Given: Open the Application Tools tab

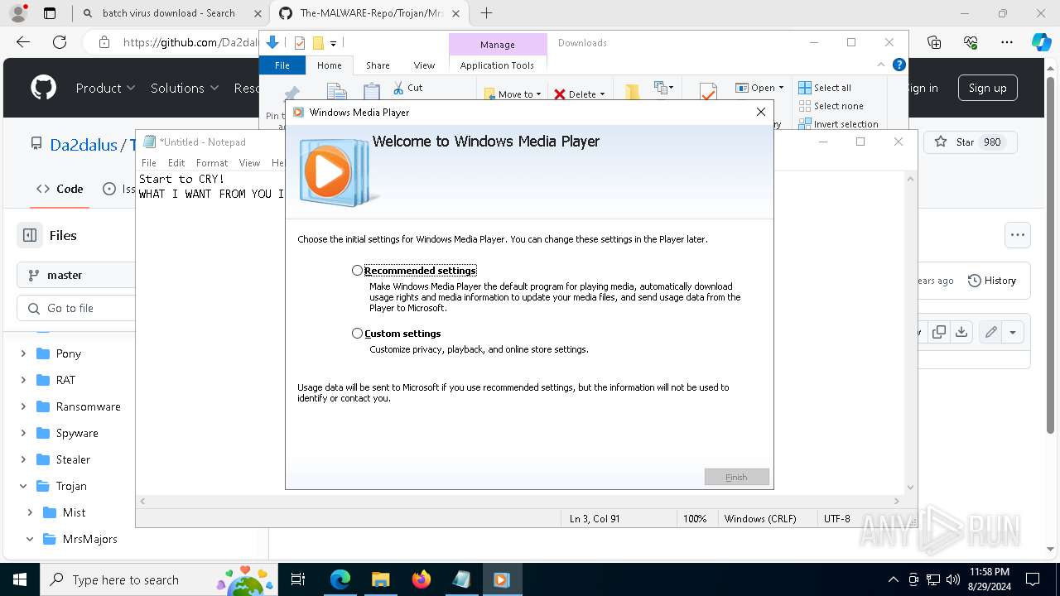Looking at the screenshot, I should click(x=497, y=65).
